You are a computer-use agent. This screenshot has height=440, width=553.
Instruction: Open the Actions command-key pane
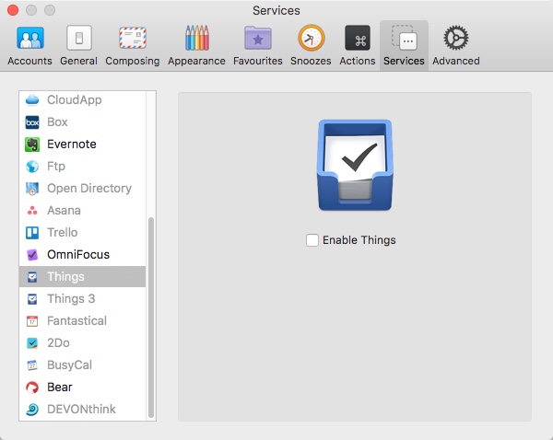point(358,46)
